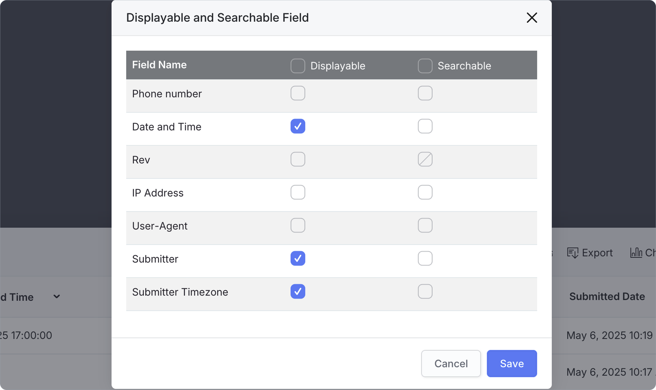The image size is (656, 390).
Task: Select the 'Date and Time' field name
Action: coord(167,127)
